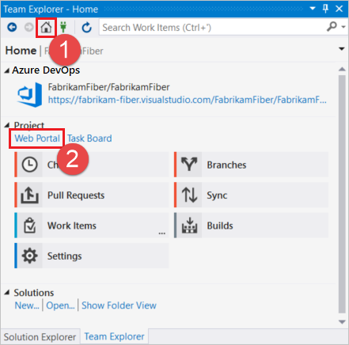Open the Sync tile
The width and height of the screenshot is (349, 345).
pyautogui.click(x=251, y=195)
